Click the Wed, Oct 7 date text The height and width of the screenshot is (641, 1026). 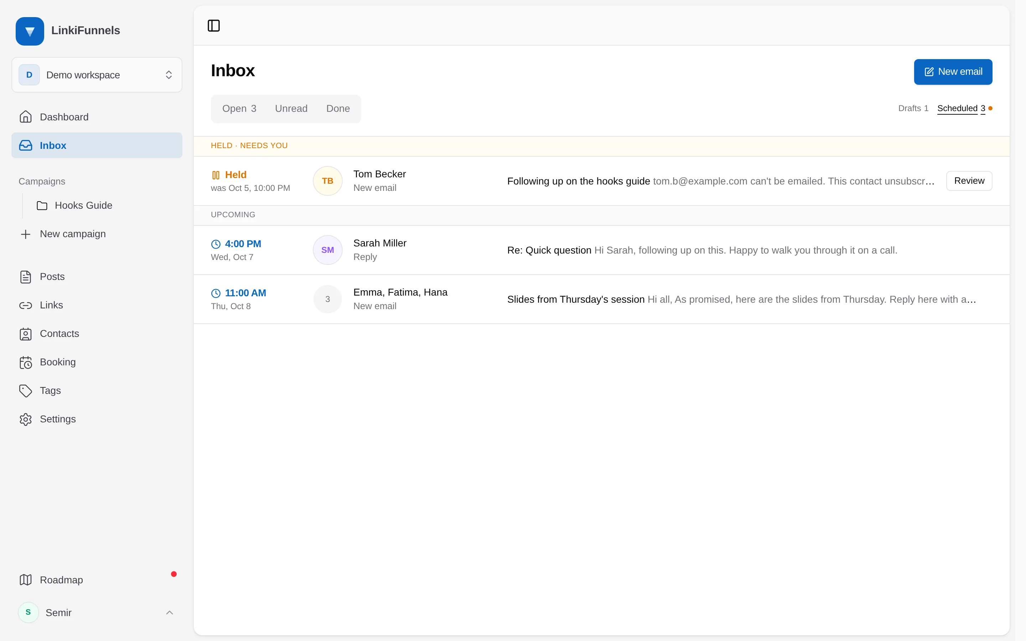click(x=232, y=257)
